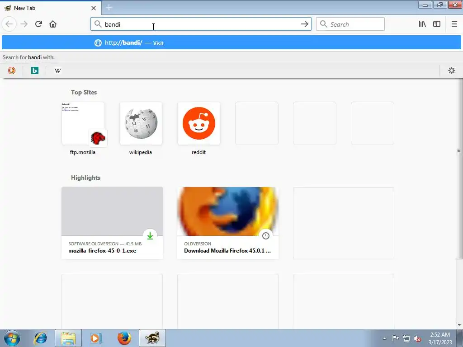The height and width of the screenshot is (347, 463).
Task: Open Windows Media Player from the taskbar
Action: [x=95, y=338]
